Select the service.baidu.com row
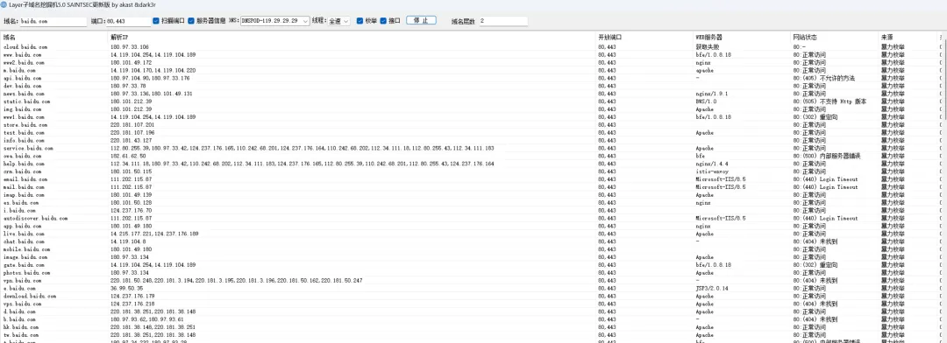947x343 pixels. point(471,148)
